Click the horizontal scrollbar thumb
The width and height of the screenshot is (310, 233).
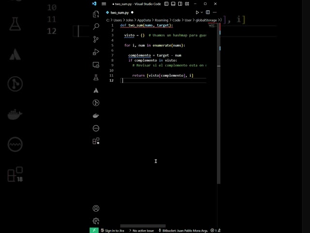(x=143, y=226)
